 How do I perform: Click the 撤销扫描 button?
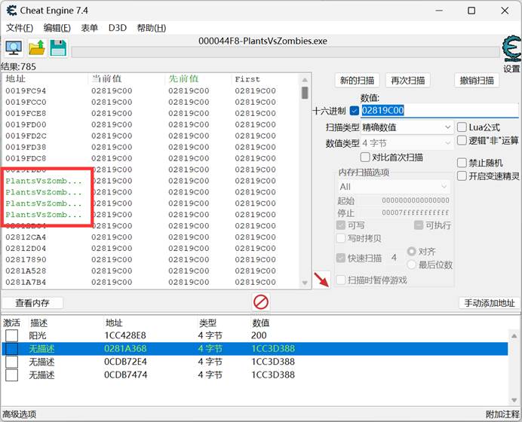pyautogui.click(x=477, y=81)
